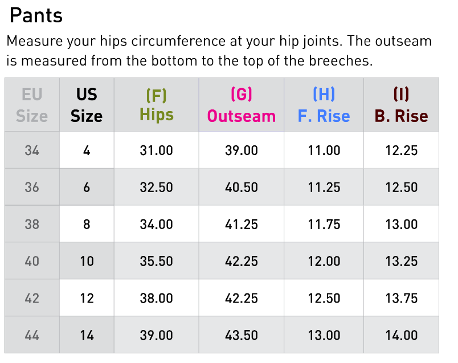
Task: Click the EU Size column header
Action: pyautogui.click(x=32, y=105)
